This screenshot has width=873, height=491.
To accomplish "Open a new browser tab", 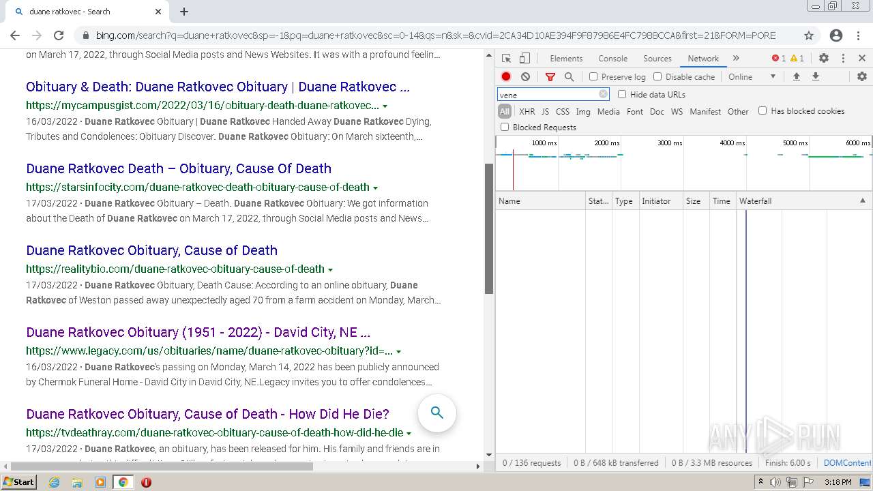I will 184,12.
